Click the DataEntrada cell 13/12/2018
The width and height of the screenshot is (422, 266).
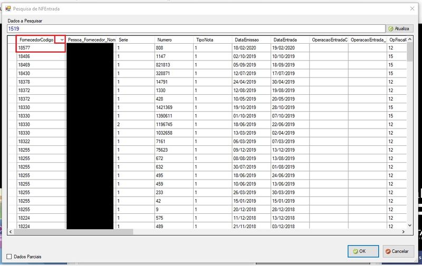click(290, 218)
